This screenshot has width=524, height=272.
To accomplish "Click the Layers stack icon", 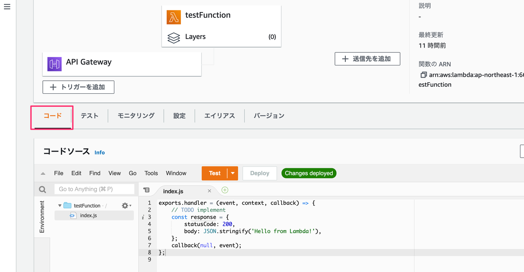I will click(x=174, y=37).
